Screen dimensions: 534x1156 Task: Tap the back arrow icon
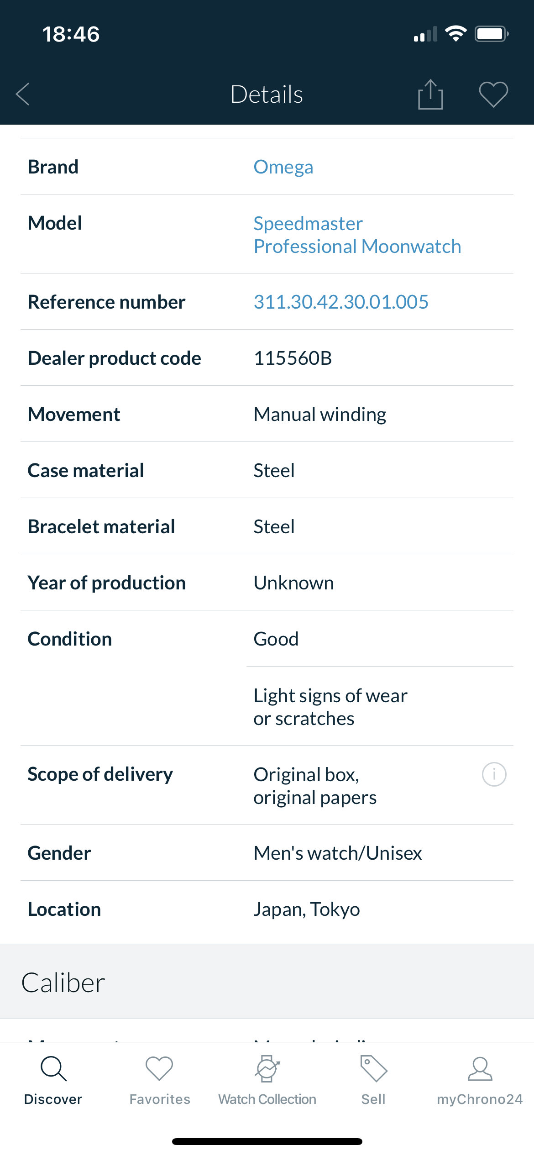coord(23,94)
